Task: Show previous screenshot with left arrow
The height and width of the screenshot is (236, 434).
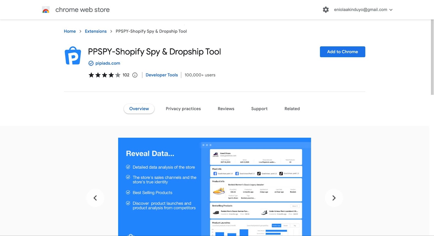Action: [x=95, y=198]
